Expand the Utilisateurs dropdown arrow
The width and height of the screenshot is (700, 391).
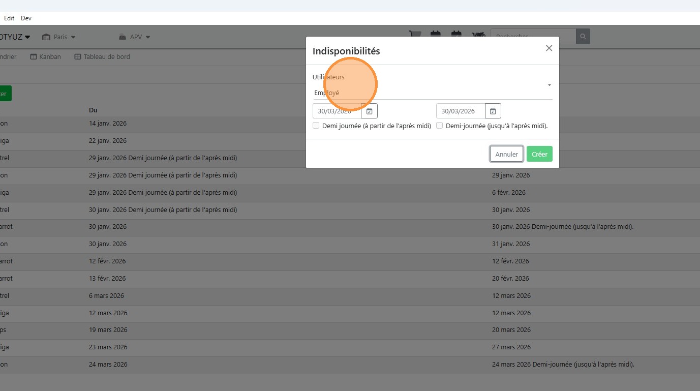(550, 85)
